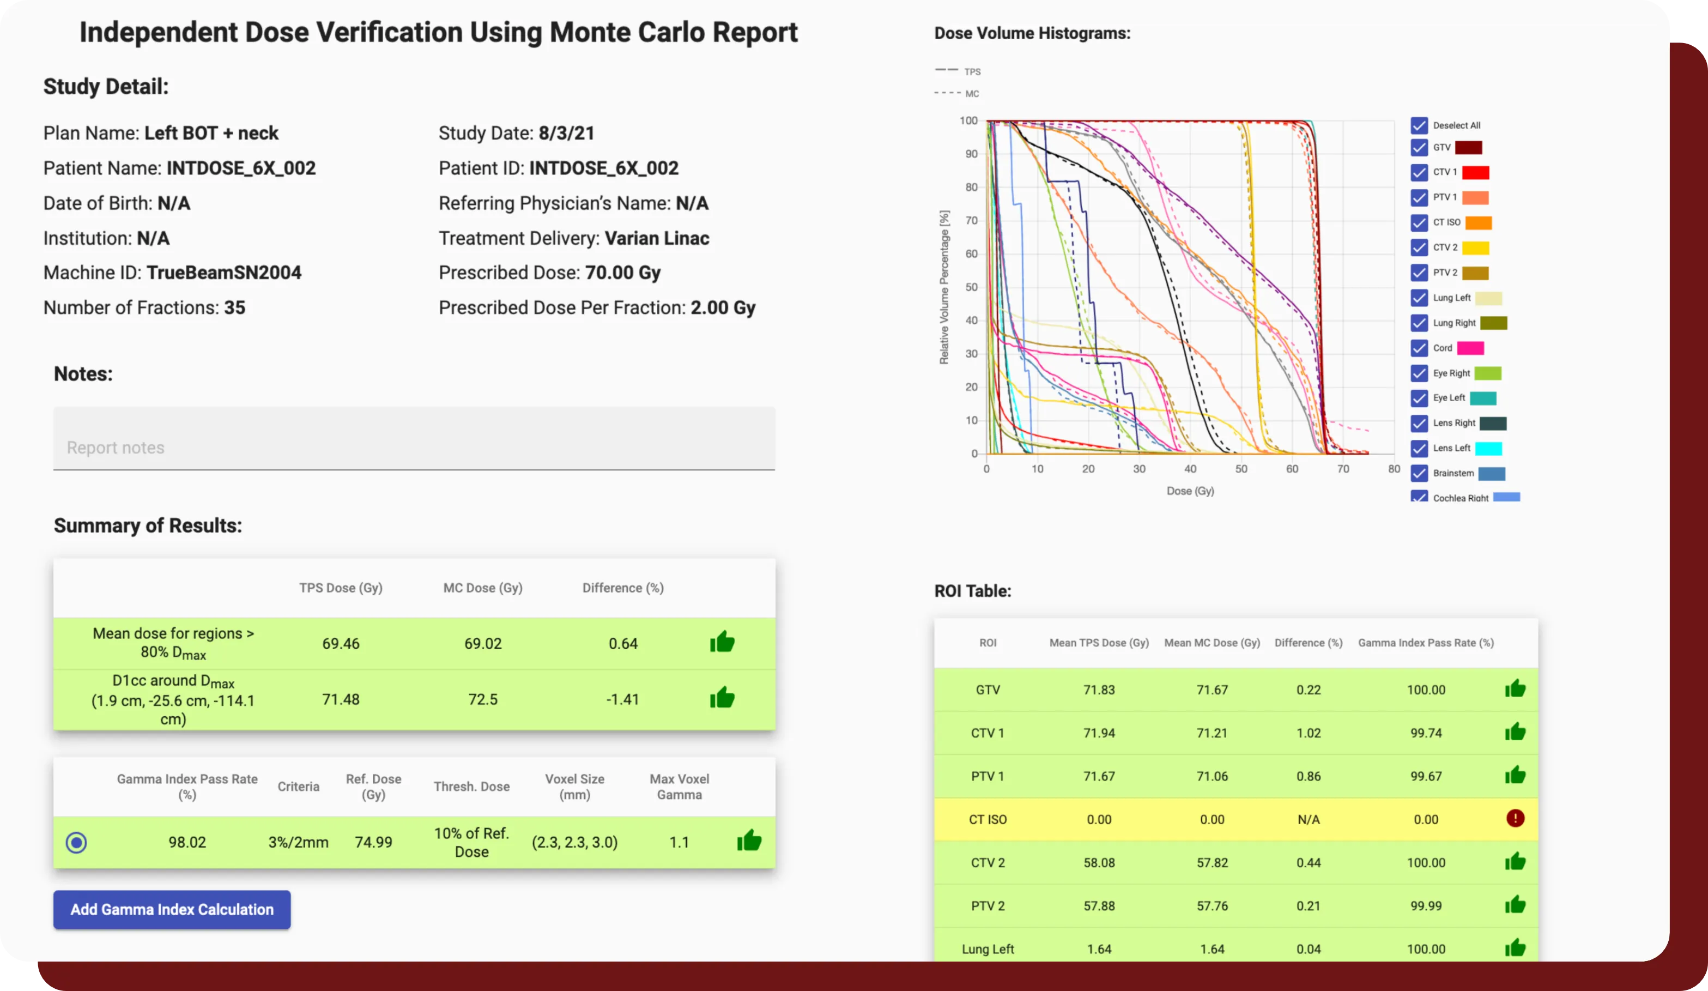Click the Add Gamma Index Calculation button

[172, 910]
